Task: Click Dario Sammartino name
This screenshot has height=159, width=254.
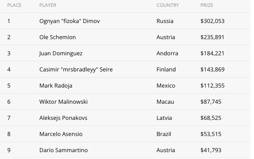Action: (x=63, y=150)
